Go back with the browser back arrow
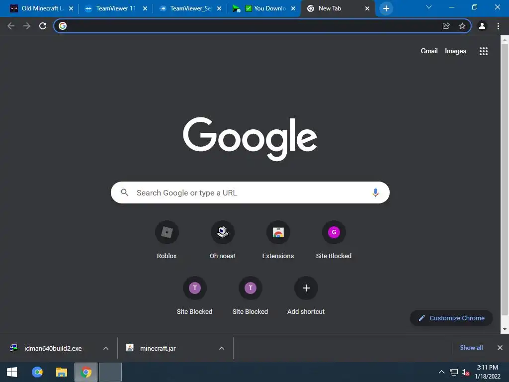The height and width of the screenshot is (382, 509). [11, 26]
